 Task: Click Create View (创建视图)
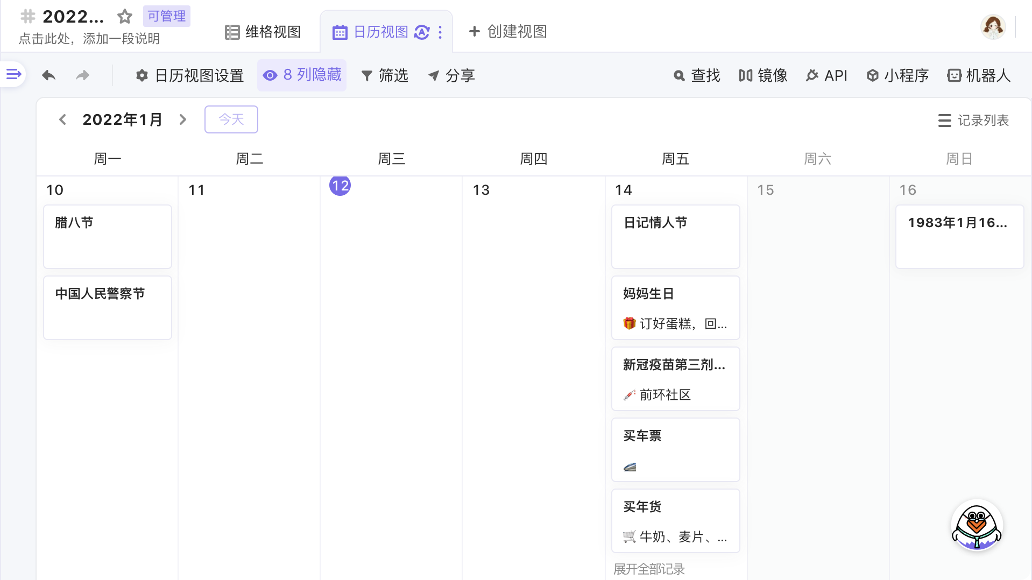[x=508, y=32]
